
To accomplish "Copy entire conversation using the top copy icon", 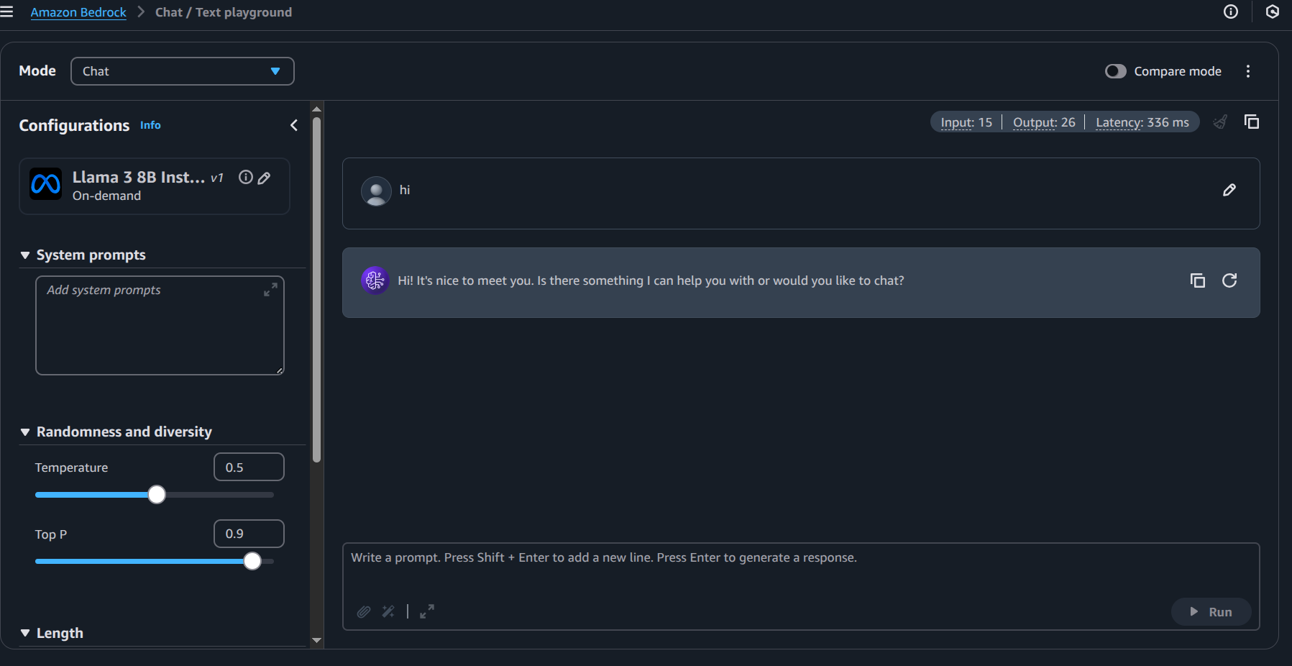I will 1252,122.
